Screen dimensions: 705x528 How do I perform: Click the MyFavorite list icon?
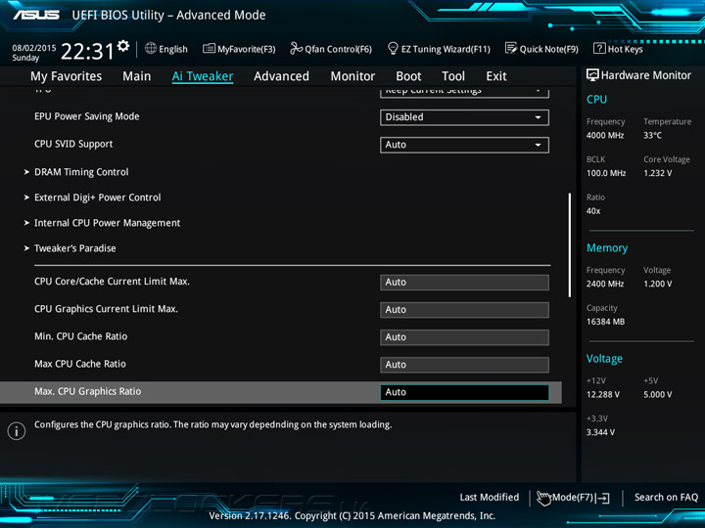click(x=209, y=49)
